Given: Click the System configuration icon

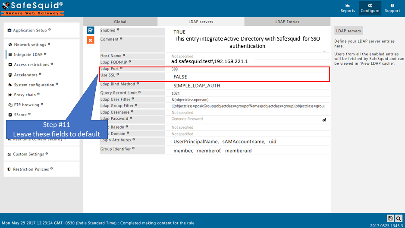Looking at the screenshot, I should (x=10, y=85).
